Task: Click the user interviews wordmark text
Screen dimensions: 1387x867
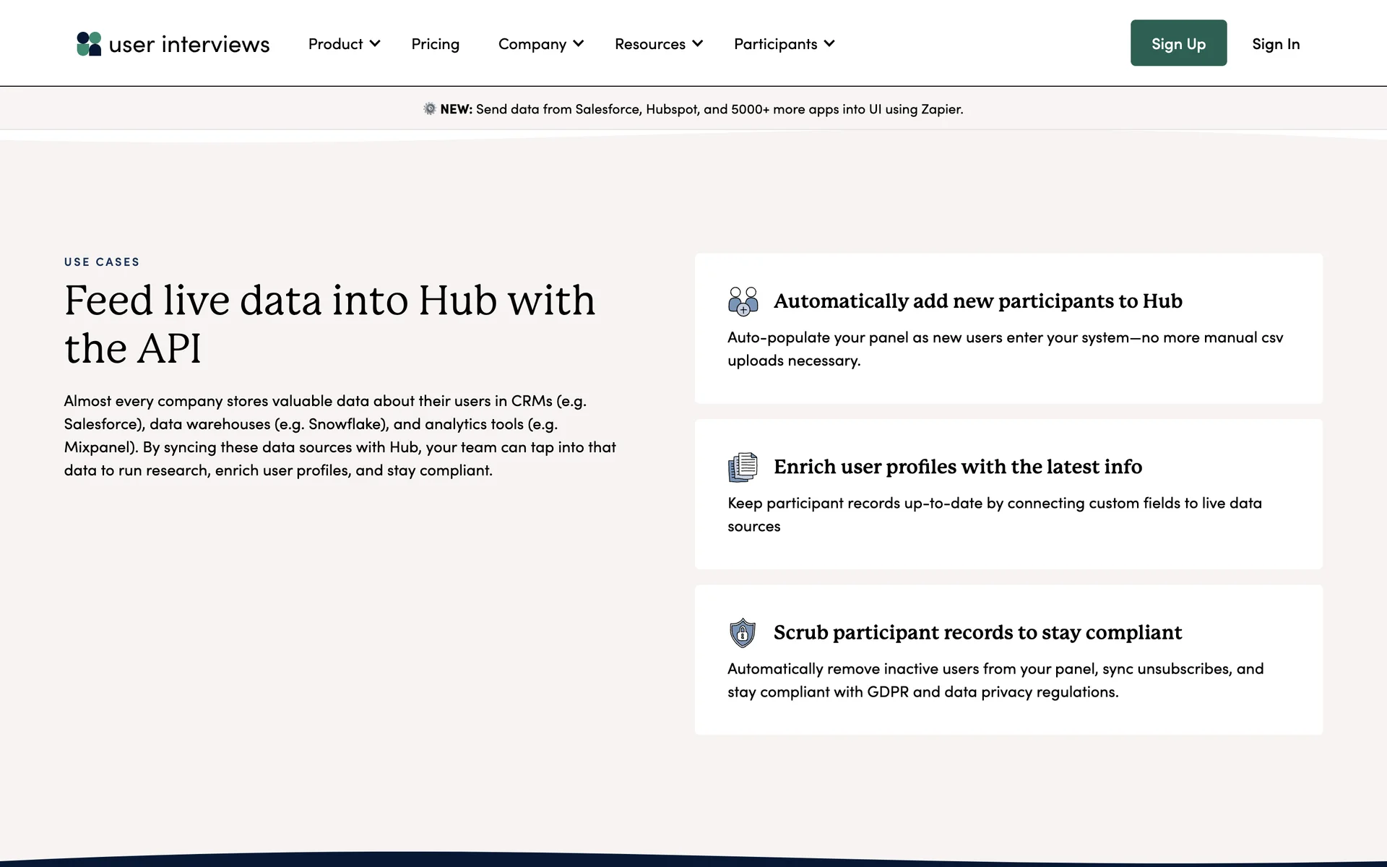Action: tap(189, 45)
